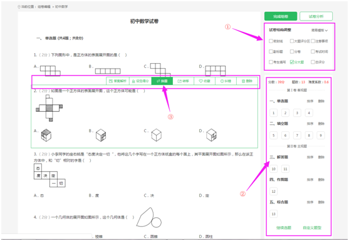Viewport: 349px width, 241px height.
Task: Enable the 副标题 checkbox
Action: point(271,51)
